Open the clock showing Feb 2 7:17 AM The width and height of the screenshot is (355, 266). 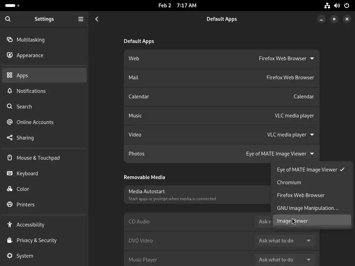[177, 6]
